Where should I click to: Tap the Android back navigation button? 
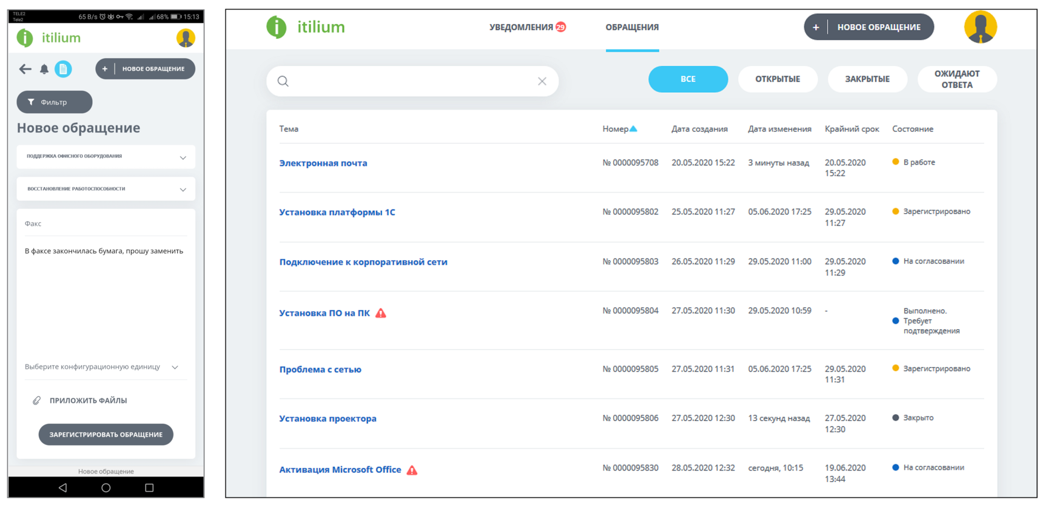coord(62,487)
